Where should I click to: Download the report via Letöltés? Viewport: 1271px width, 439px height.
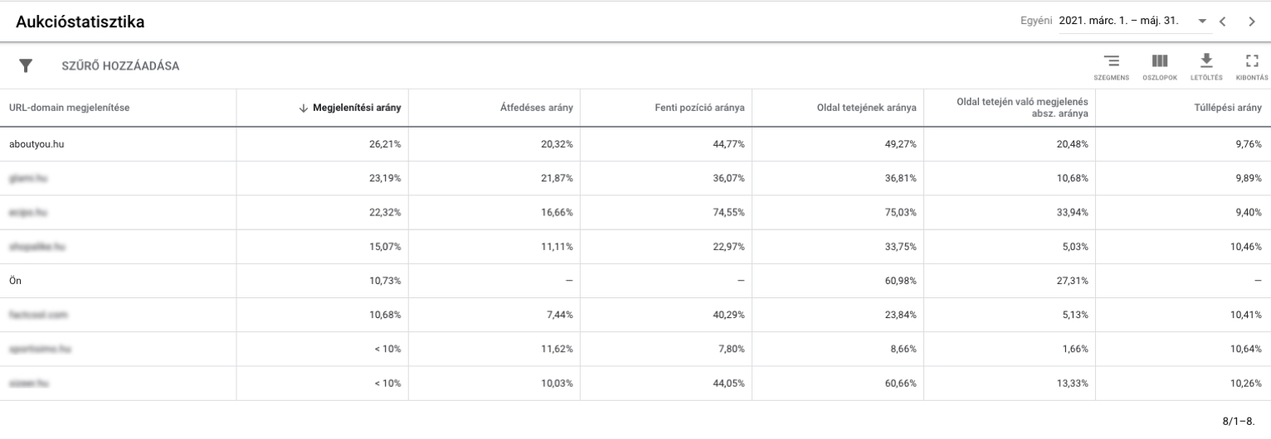(1206, 65)
